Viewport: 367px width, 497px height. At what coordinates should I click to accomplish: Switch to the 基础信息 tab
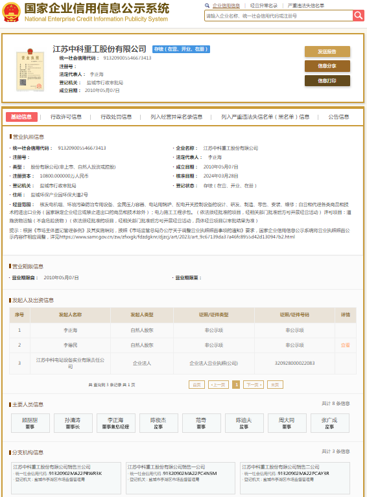pos(21,117)
